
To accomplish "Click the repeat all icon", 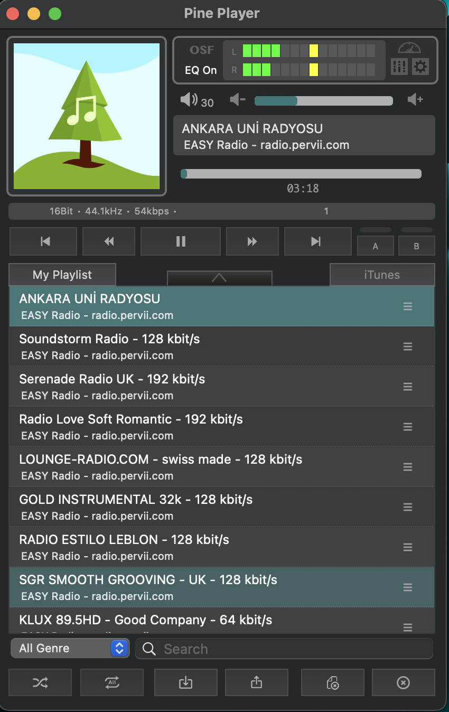I will point(112,682).
